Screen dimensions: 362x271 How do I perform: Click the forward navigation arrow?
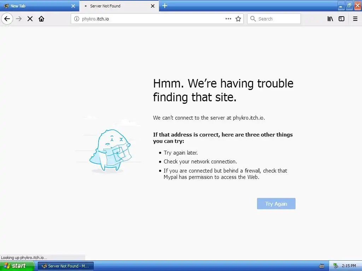19,19
